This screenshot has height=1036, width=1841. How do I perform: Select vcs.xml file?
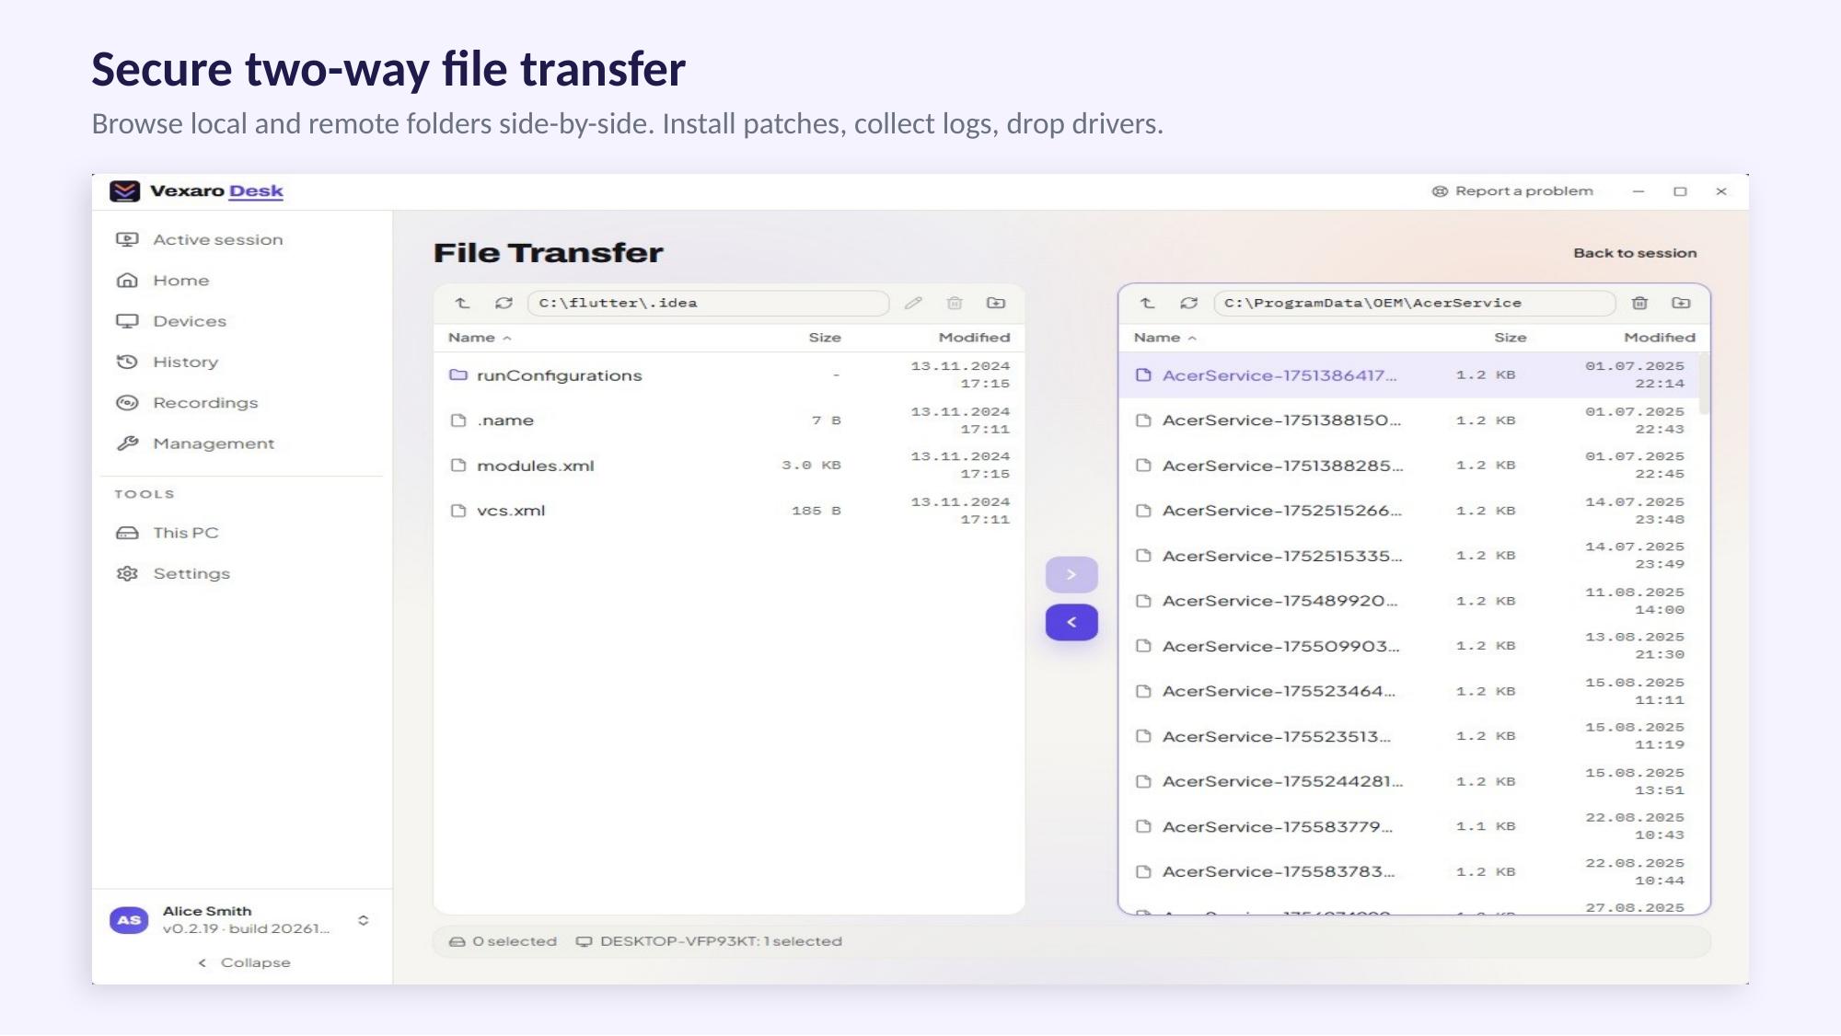(x=729, y=511)
